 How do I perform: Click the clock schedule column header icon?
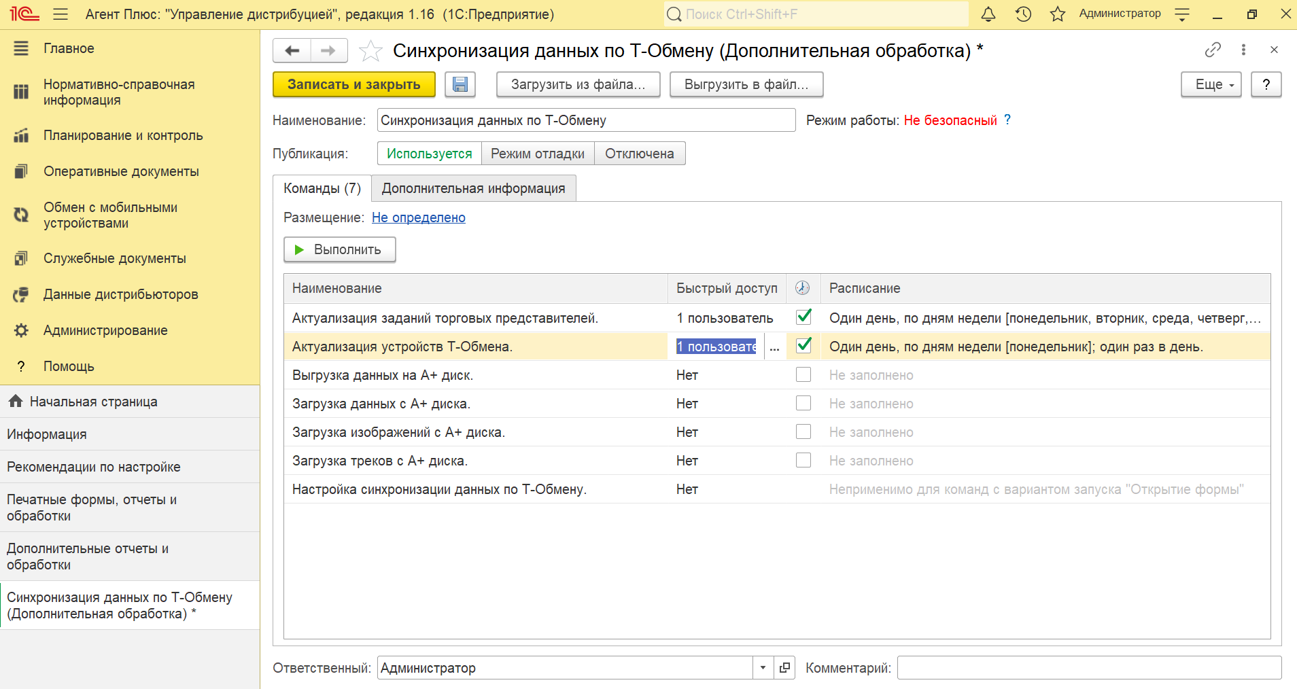(803, 288)
